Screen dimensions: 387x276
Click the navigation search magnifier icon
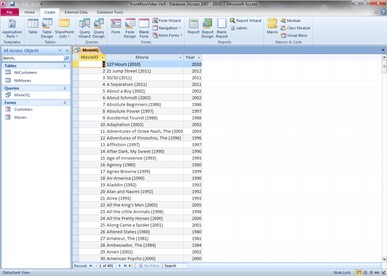(x=67, y=58)
